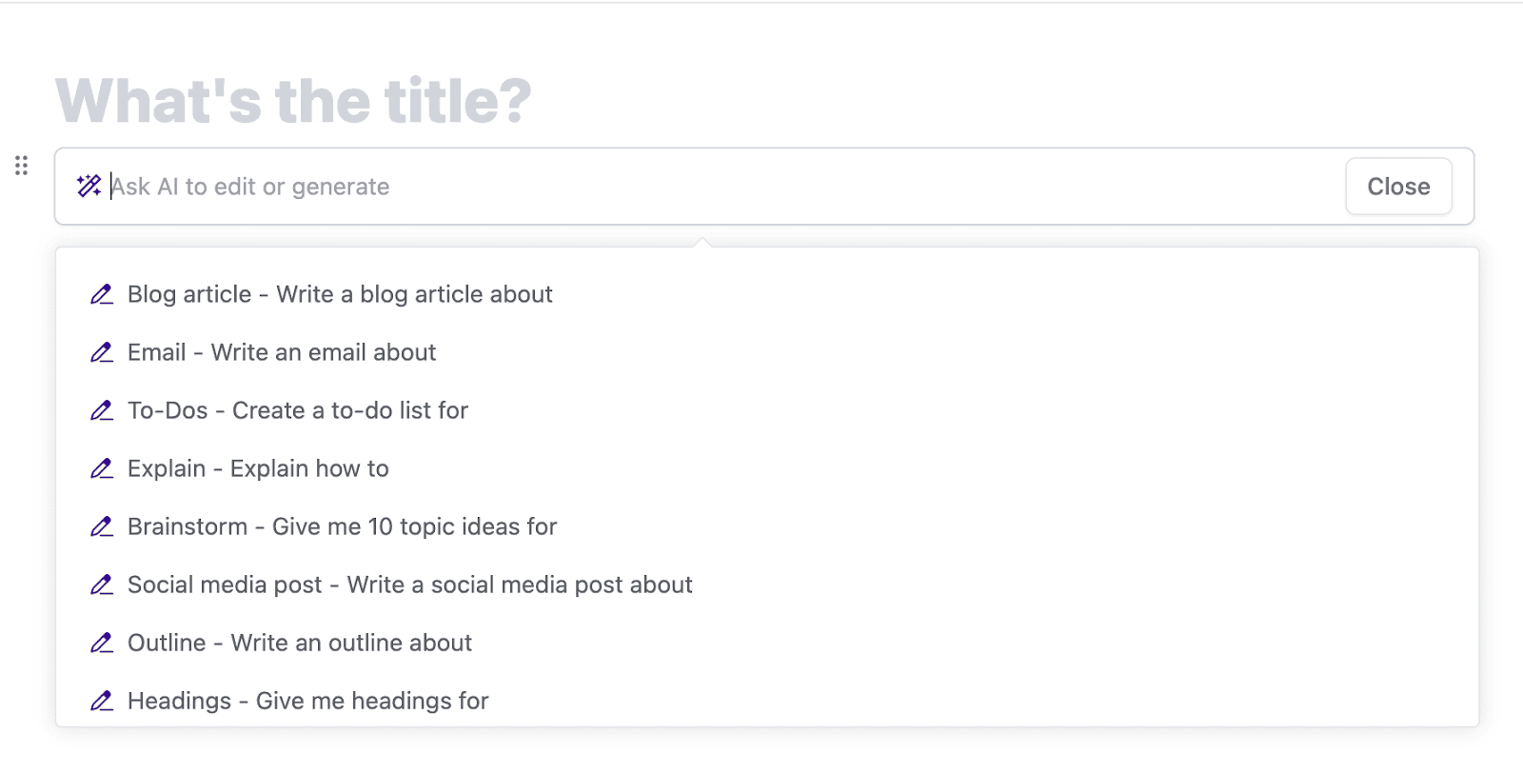
Task: Choose Headings - Give me headings for
Action: pos(307,701)
